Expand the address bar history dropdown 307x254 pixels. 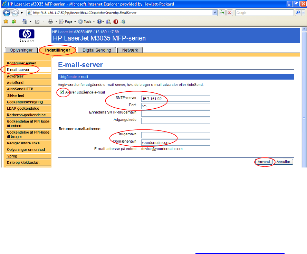tap(215, 13)
